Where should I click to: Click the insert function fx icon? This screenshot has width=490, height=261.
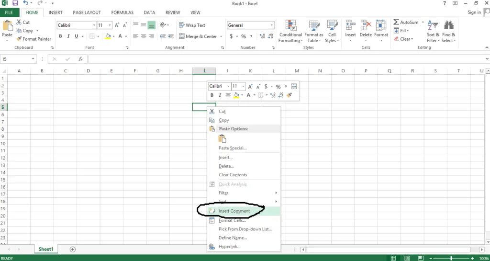[x=80, y=59]
